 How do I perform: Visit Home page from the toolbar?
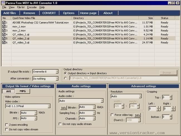(x=88, y=13)
